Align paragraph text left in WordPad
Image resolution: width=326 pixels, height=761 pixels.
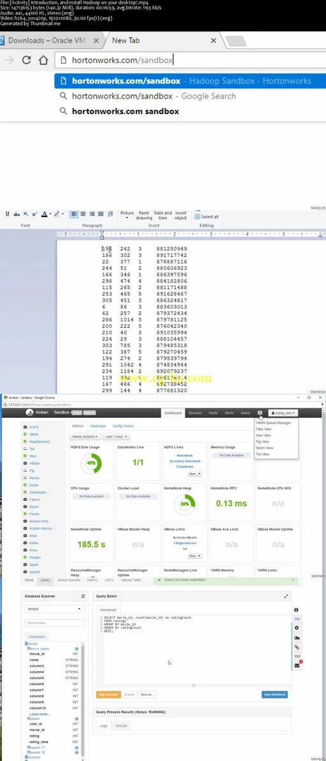(74, 214)
